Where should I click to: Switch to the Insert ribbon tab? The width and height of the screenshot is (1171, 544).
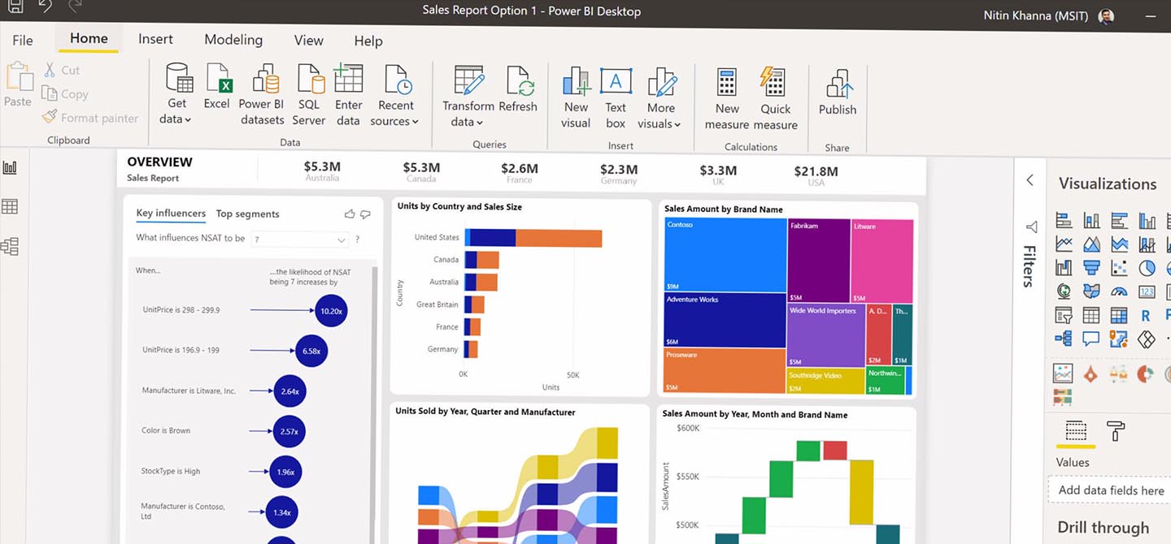pyautogui.click(x=155, y=39)
